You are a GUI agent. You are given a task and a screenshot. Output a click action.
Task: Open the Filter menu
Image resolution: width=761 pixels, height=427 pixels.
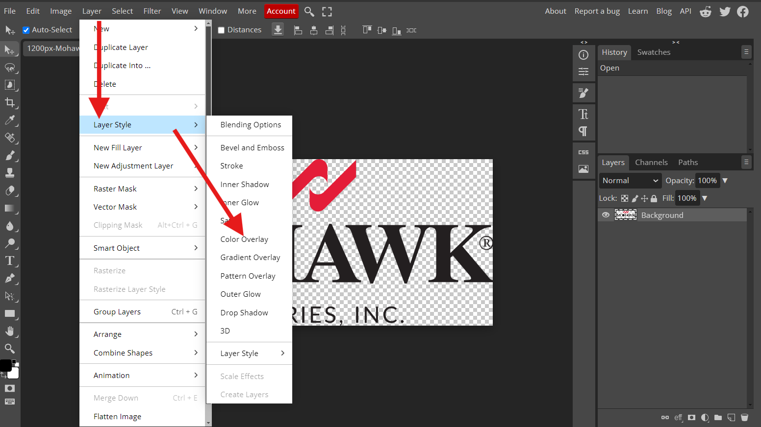click(152, 11)
